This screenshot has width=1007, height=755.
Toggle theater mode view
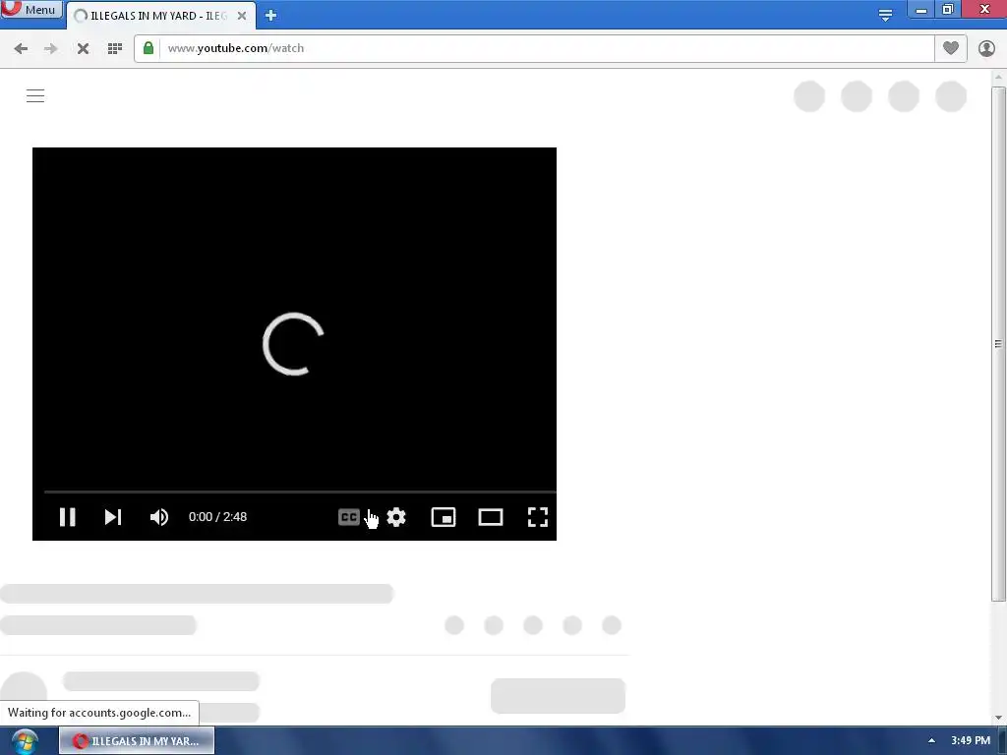491,517
